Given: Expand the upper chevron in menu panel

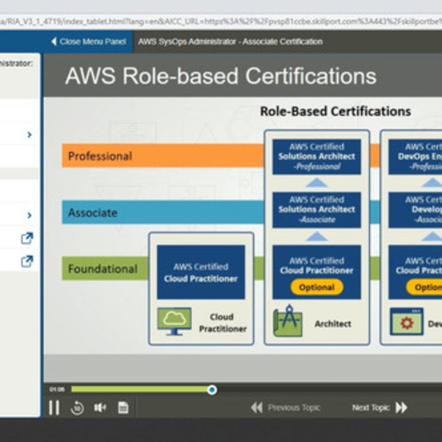Looking at the screenshot, I should [29, 135].
